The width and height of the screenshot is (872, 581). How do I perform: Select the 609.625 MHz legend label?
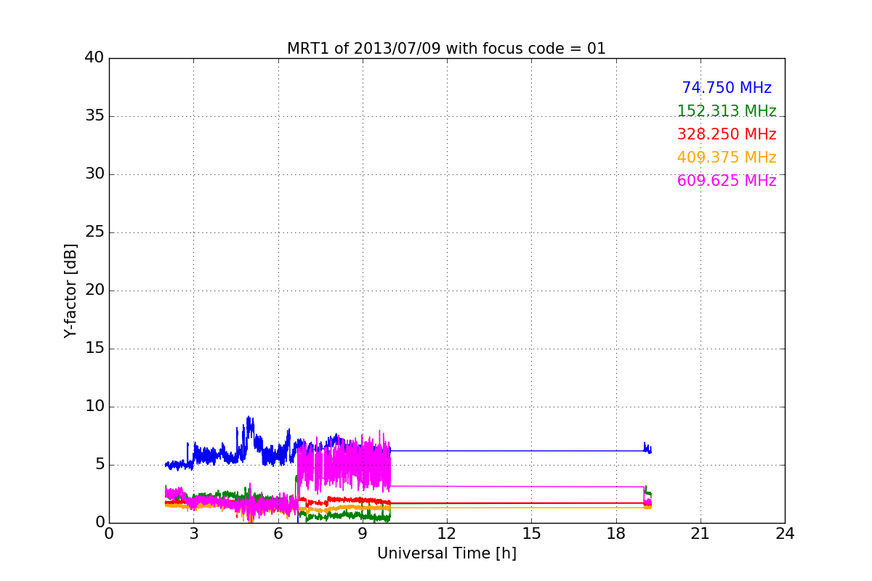(x=727, y=181)
